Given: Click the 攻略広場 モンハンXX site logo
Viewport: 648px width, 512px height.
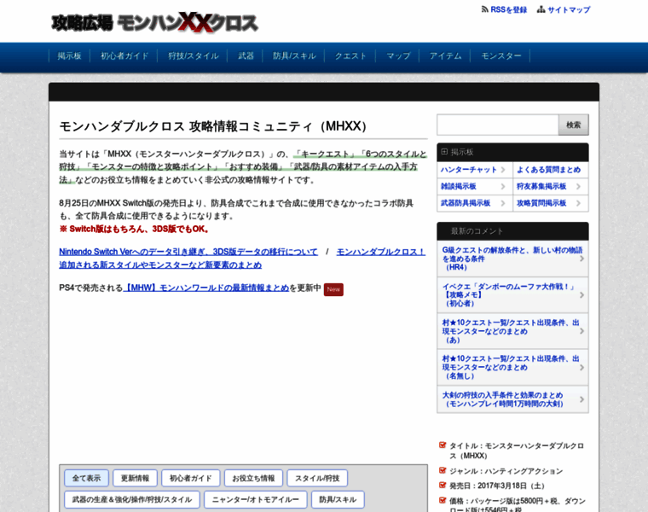Looking at the screenshot, I should pos(154,22).
